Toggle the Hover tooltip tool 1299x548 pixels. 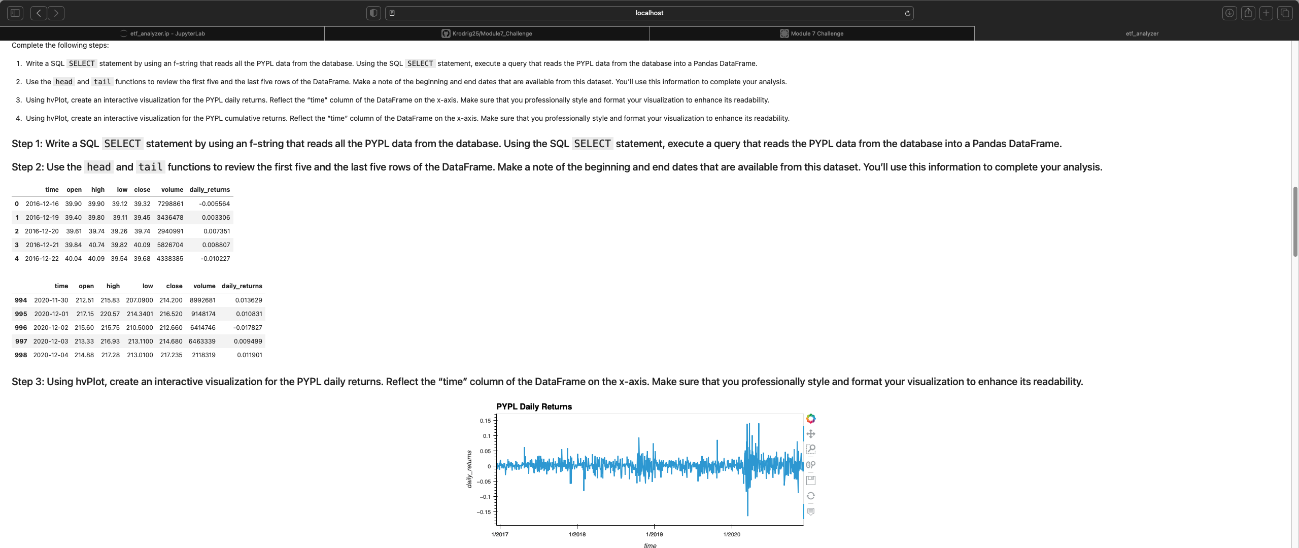(811, 511)
